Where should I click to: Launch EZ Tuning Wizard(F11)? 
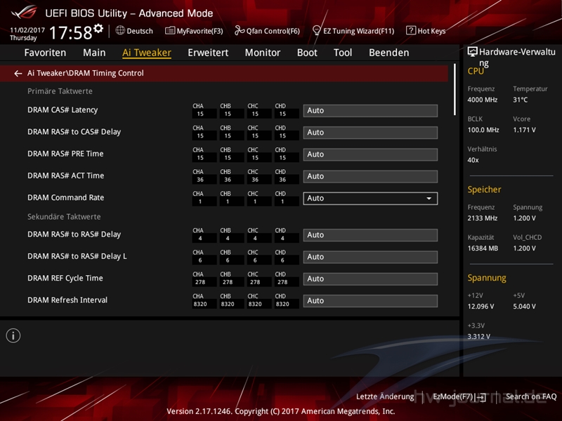359,31
